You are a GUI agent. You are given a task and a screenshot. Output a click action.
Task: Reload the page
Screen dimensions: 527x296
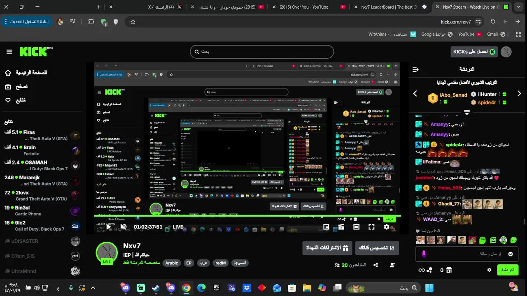pyautogui.click(x=493, y=22)
